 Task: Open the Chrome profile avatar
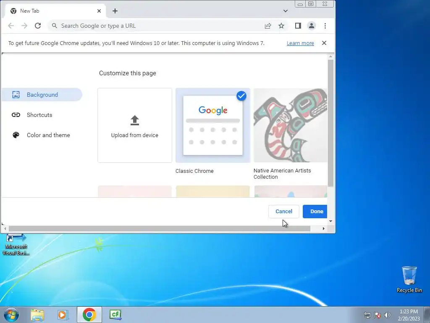click(x=312, y=26)
